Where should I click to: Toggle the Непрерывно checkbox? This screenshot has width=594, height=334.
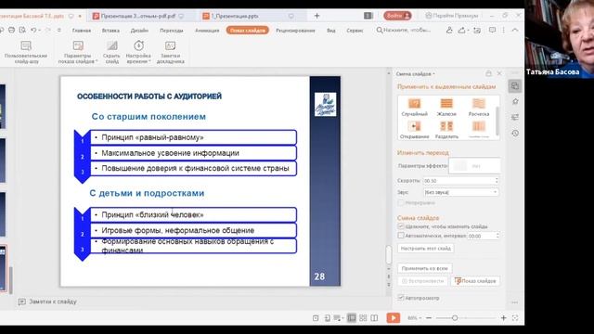tap(401, 203)
